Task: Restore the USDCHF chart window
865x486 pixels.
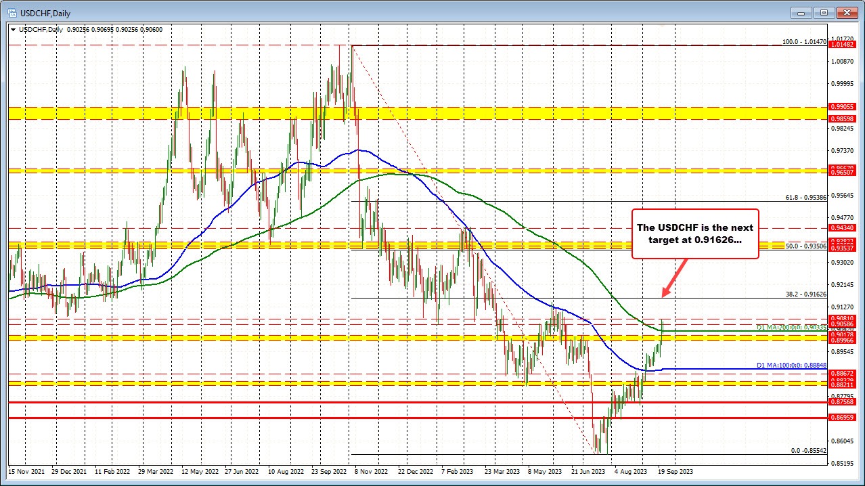Action: pyautogui.click(x=823, y=12)
